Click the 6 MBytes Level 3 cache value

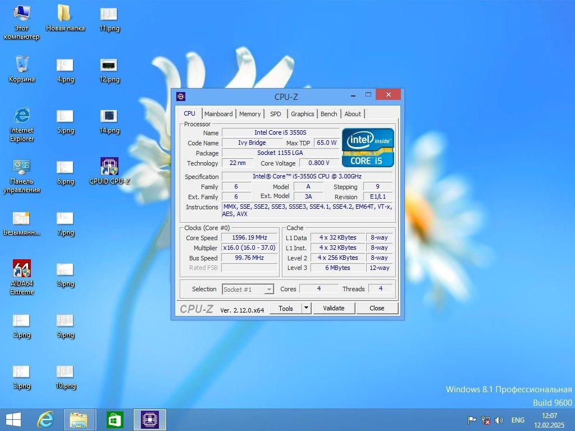[337, 268]
